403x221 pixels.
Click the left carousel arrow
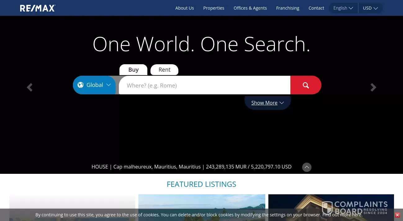[29, 87]
